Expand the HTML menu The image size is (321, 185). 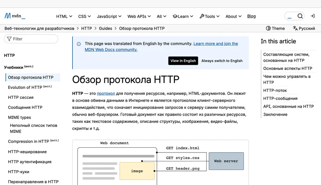[64, 16]
